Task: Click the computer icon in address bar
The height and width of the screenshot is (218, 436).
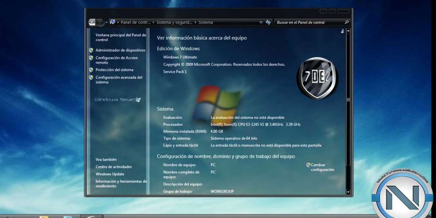Action: pyautogui.click(x=113, y=22)
